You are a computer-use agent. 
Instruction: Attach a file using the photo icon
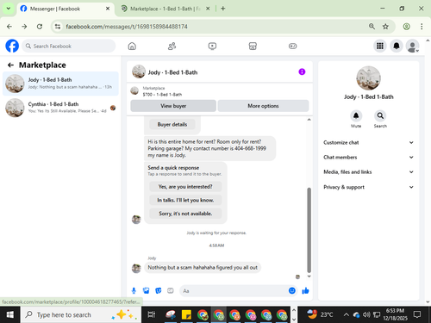point(147,291)
